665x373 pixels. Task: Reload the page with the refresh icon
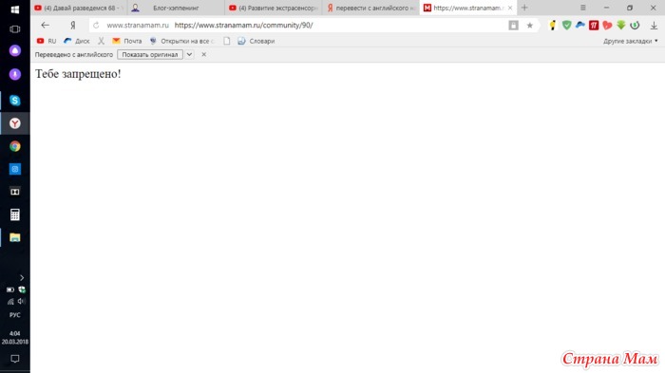[96, 26]
